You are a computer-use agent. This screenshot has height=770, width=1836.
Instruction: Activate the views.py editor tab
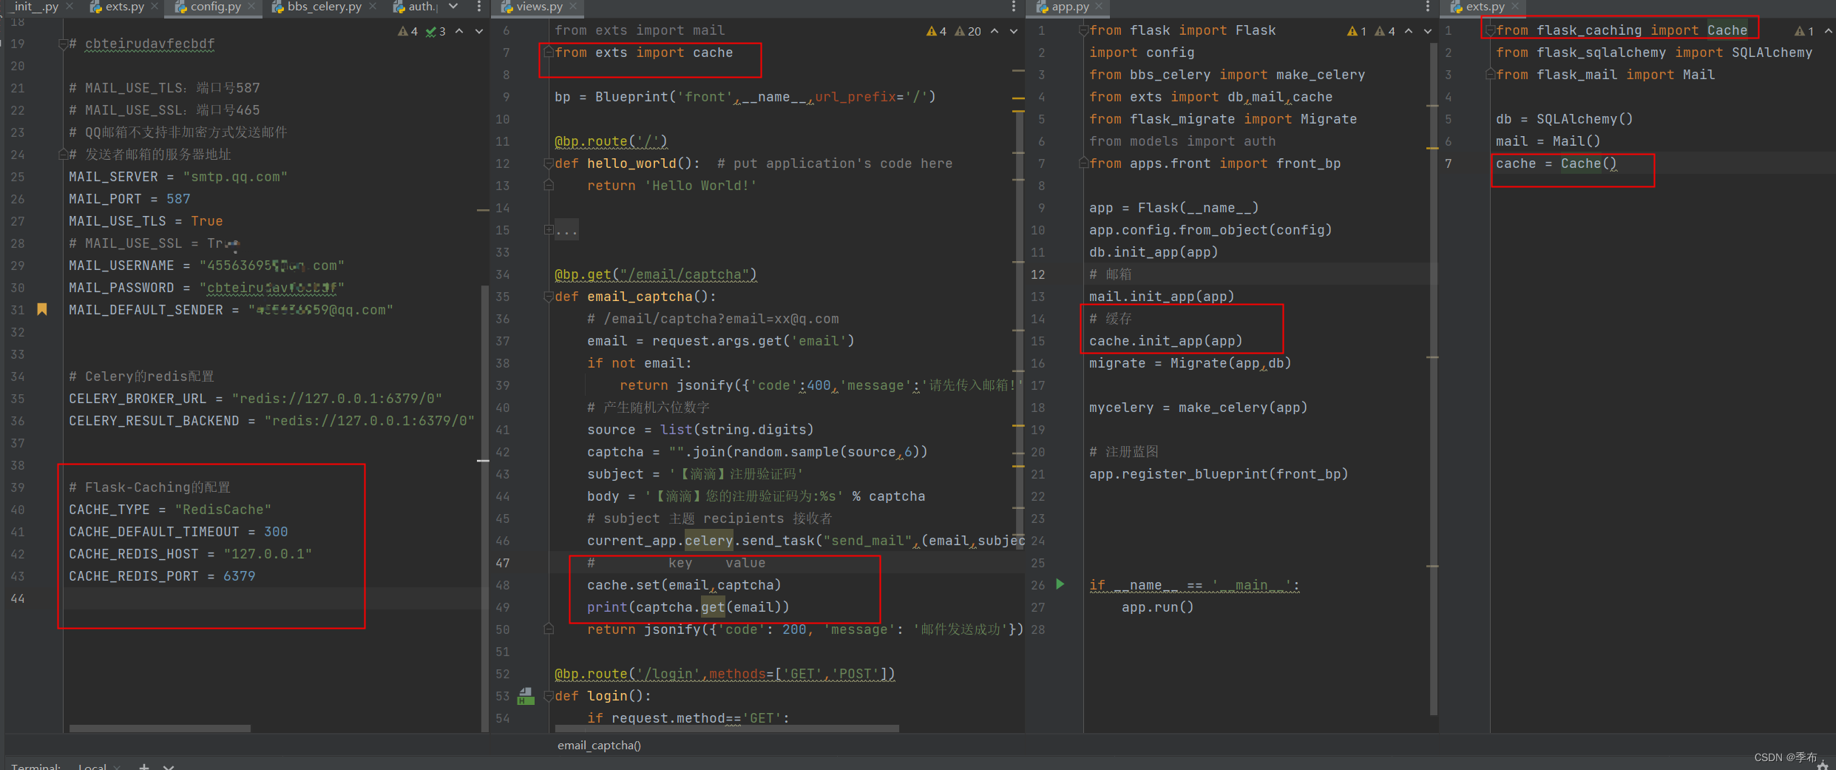click(x=539, y=7)
